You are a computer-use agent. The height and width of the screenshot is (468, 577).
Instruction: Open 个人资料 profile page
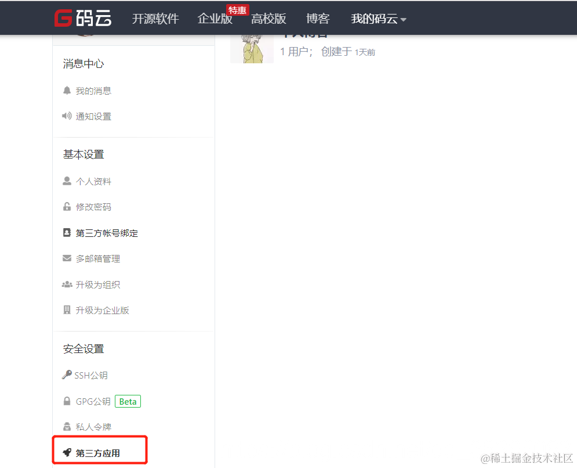[93, 181]
